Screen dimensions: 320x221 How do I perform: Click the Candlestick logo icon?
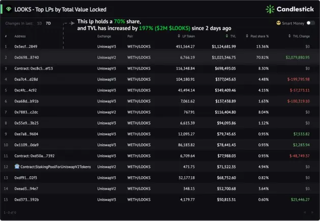point(270,9)
